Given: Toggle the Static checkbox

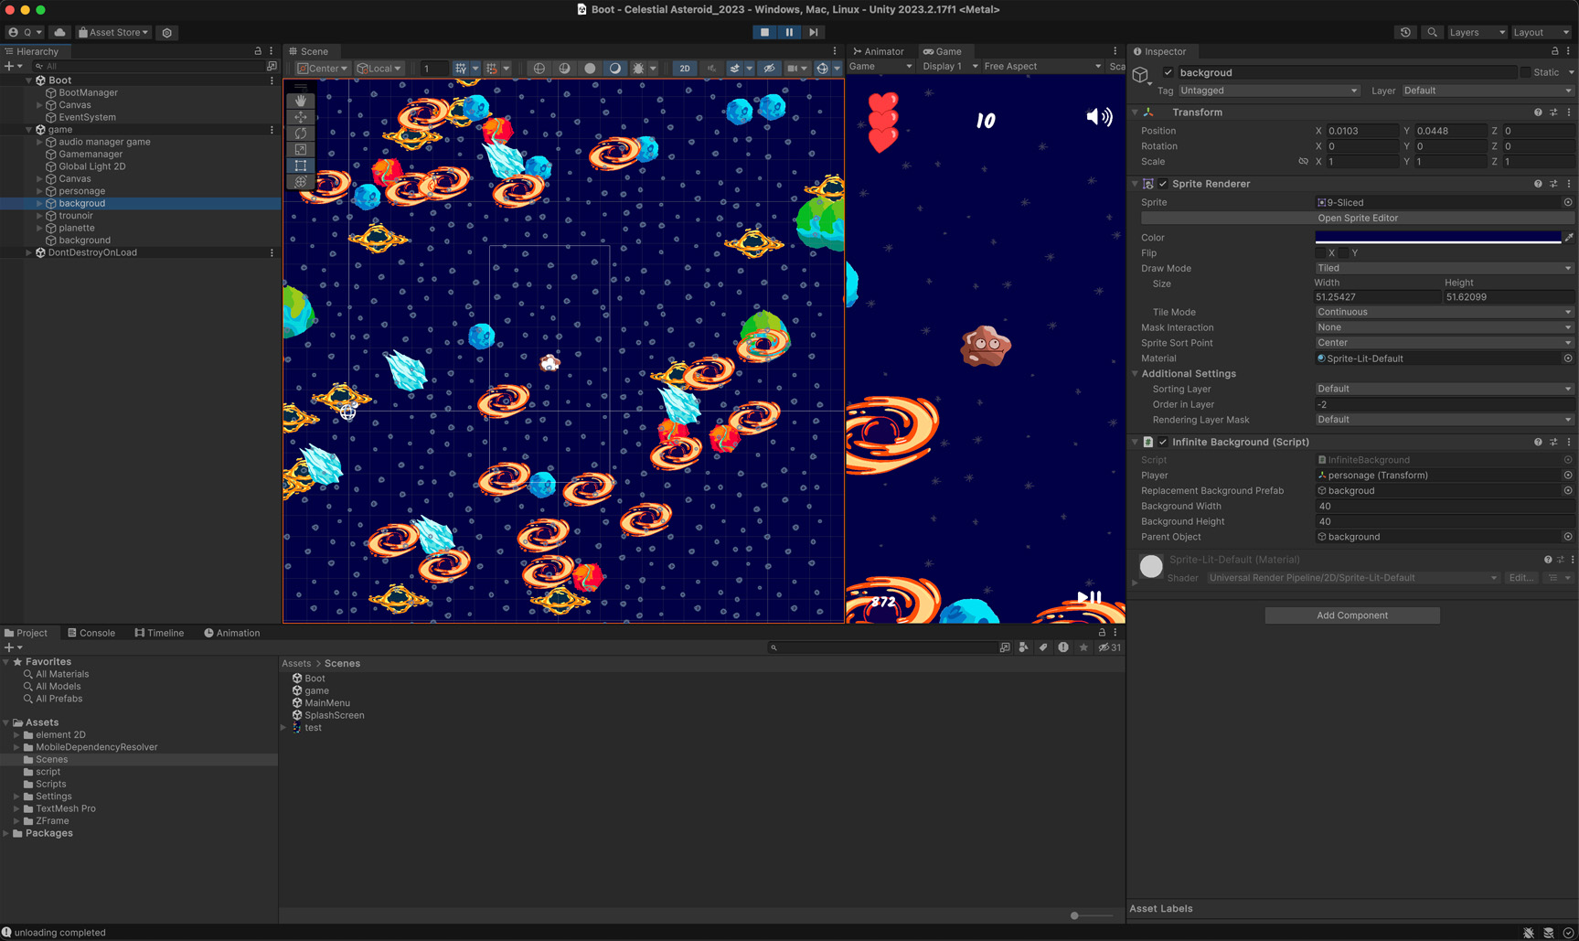Looking at the screenshot, I should click(x=1525, y=72).
